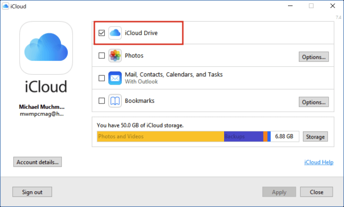Uncheck the iCloud Drive checkbox

tap(102, 33)
